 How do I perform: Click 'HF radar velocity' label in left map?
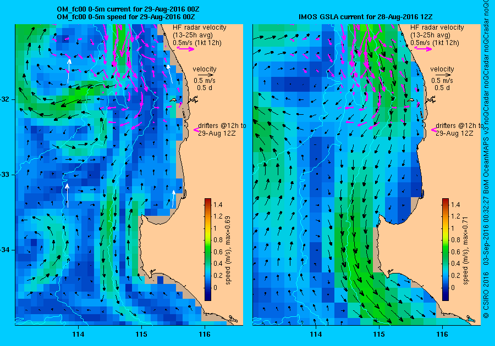click(x=200, y=27)
